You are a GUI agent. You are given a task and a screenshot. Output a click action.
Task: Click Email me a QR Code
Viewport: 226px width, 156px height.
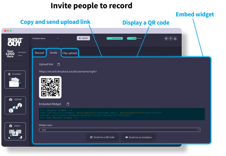tap(102, 137)
